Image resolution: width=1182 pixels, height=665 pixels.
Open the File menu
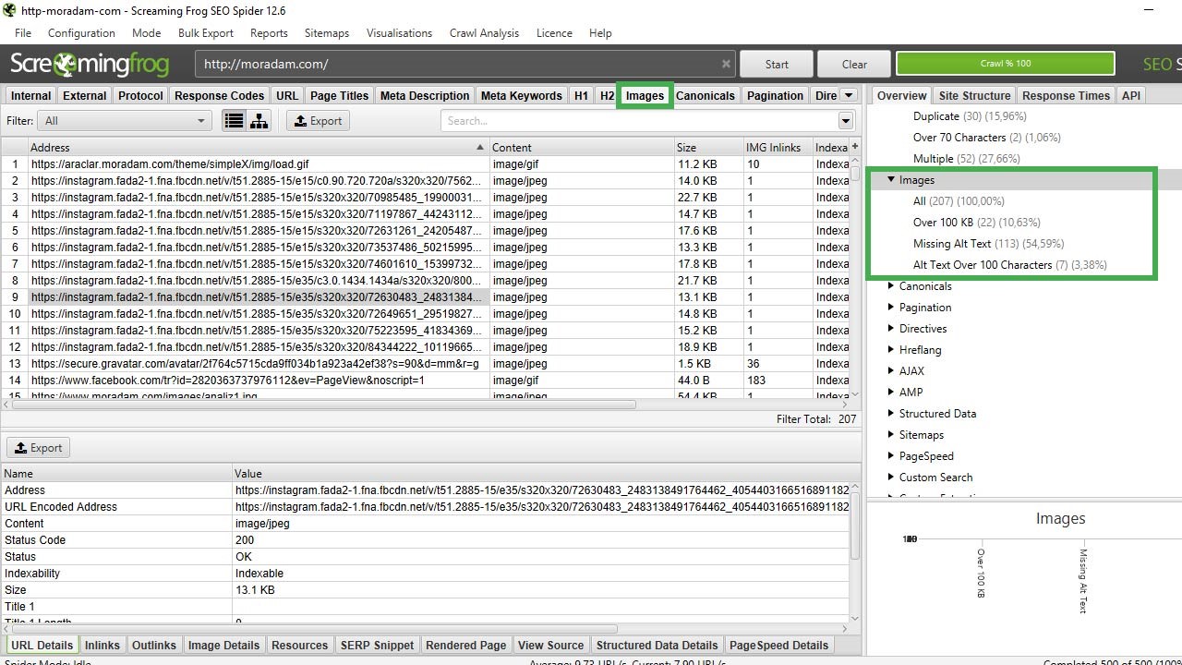click(23, 32)
